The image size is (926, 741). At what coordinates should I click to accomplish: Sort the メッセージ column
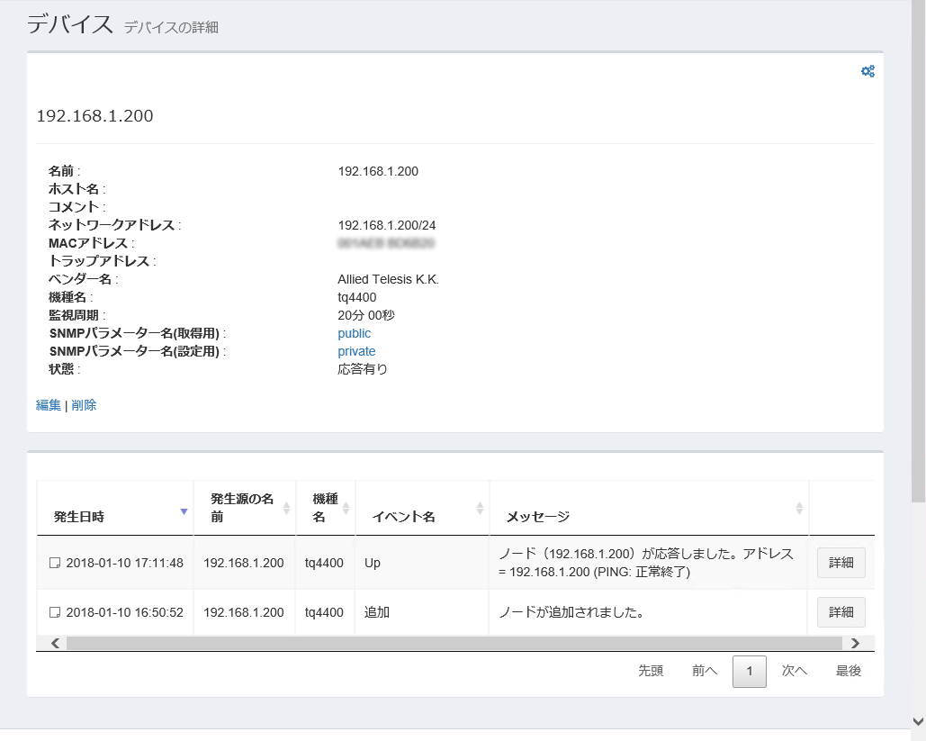pos(799,509)
